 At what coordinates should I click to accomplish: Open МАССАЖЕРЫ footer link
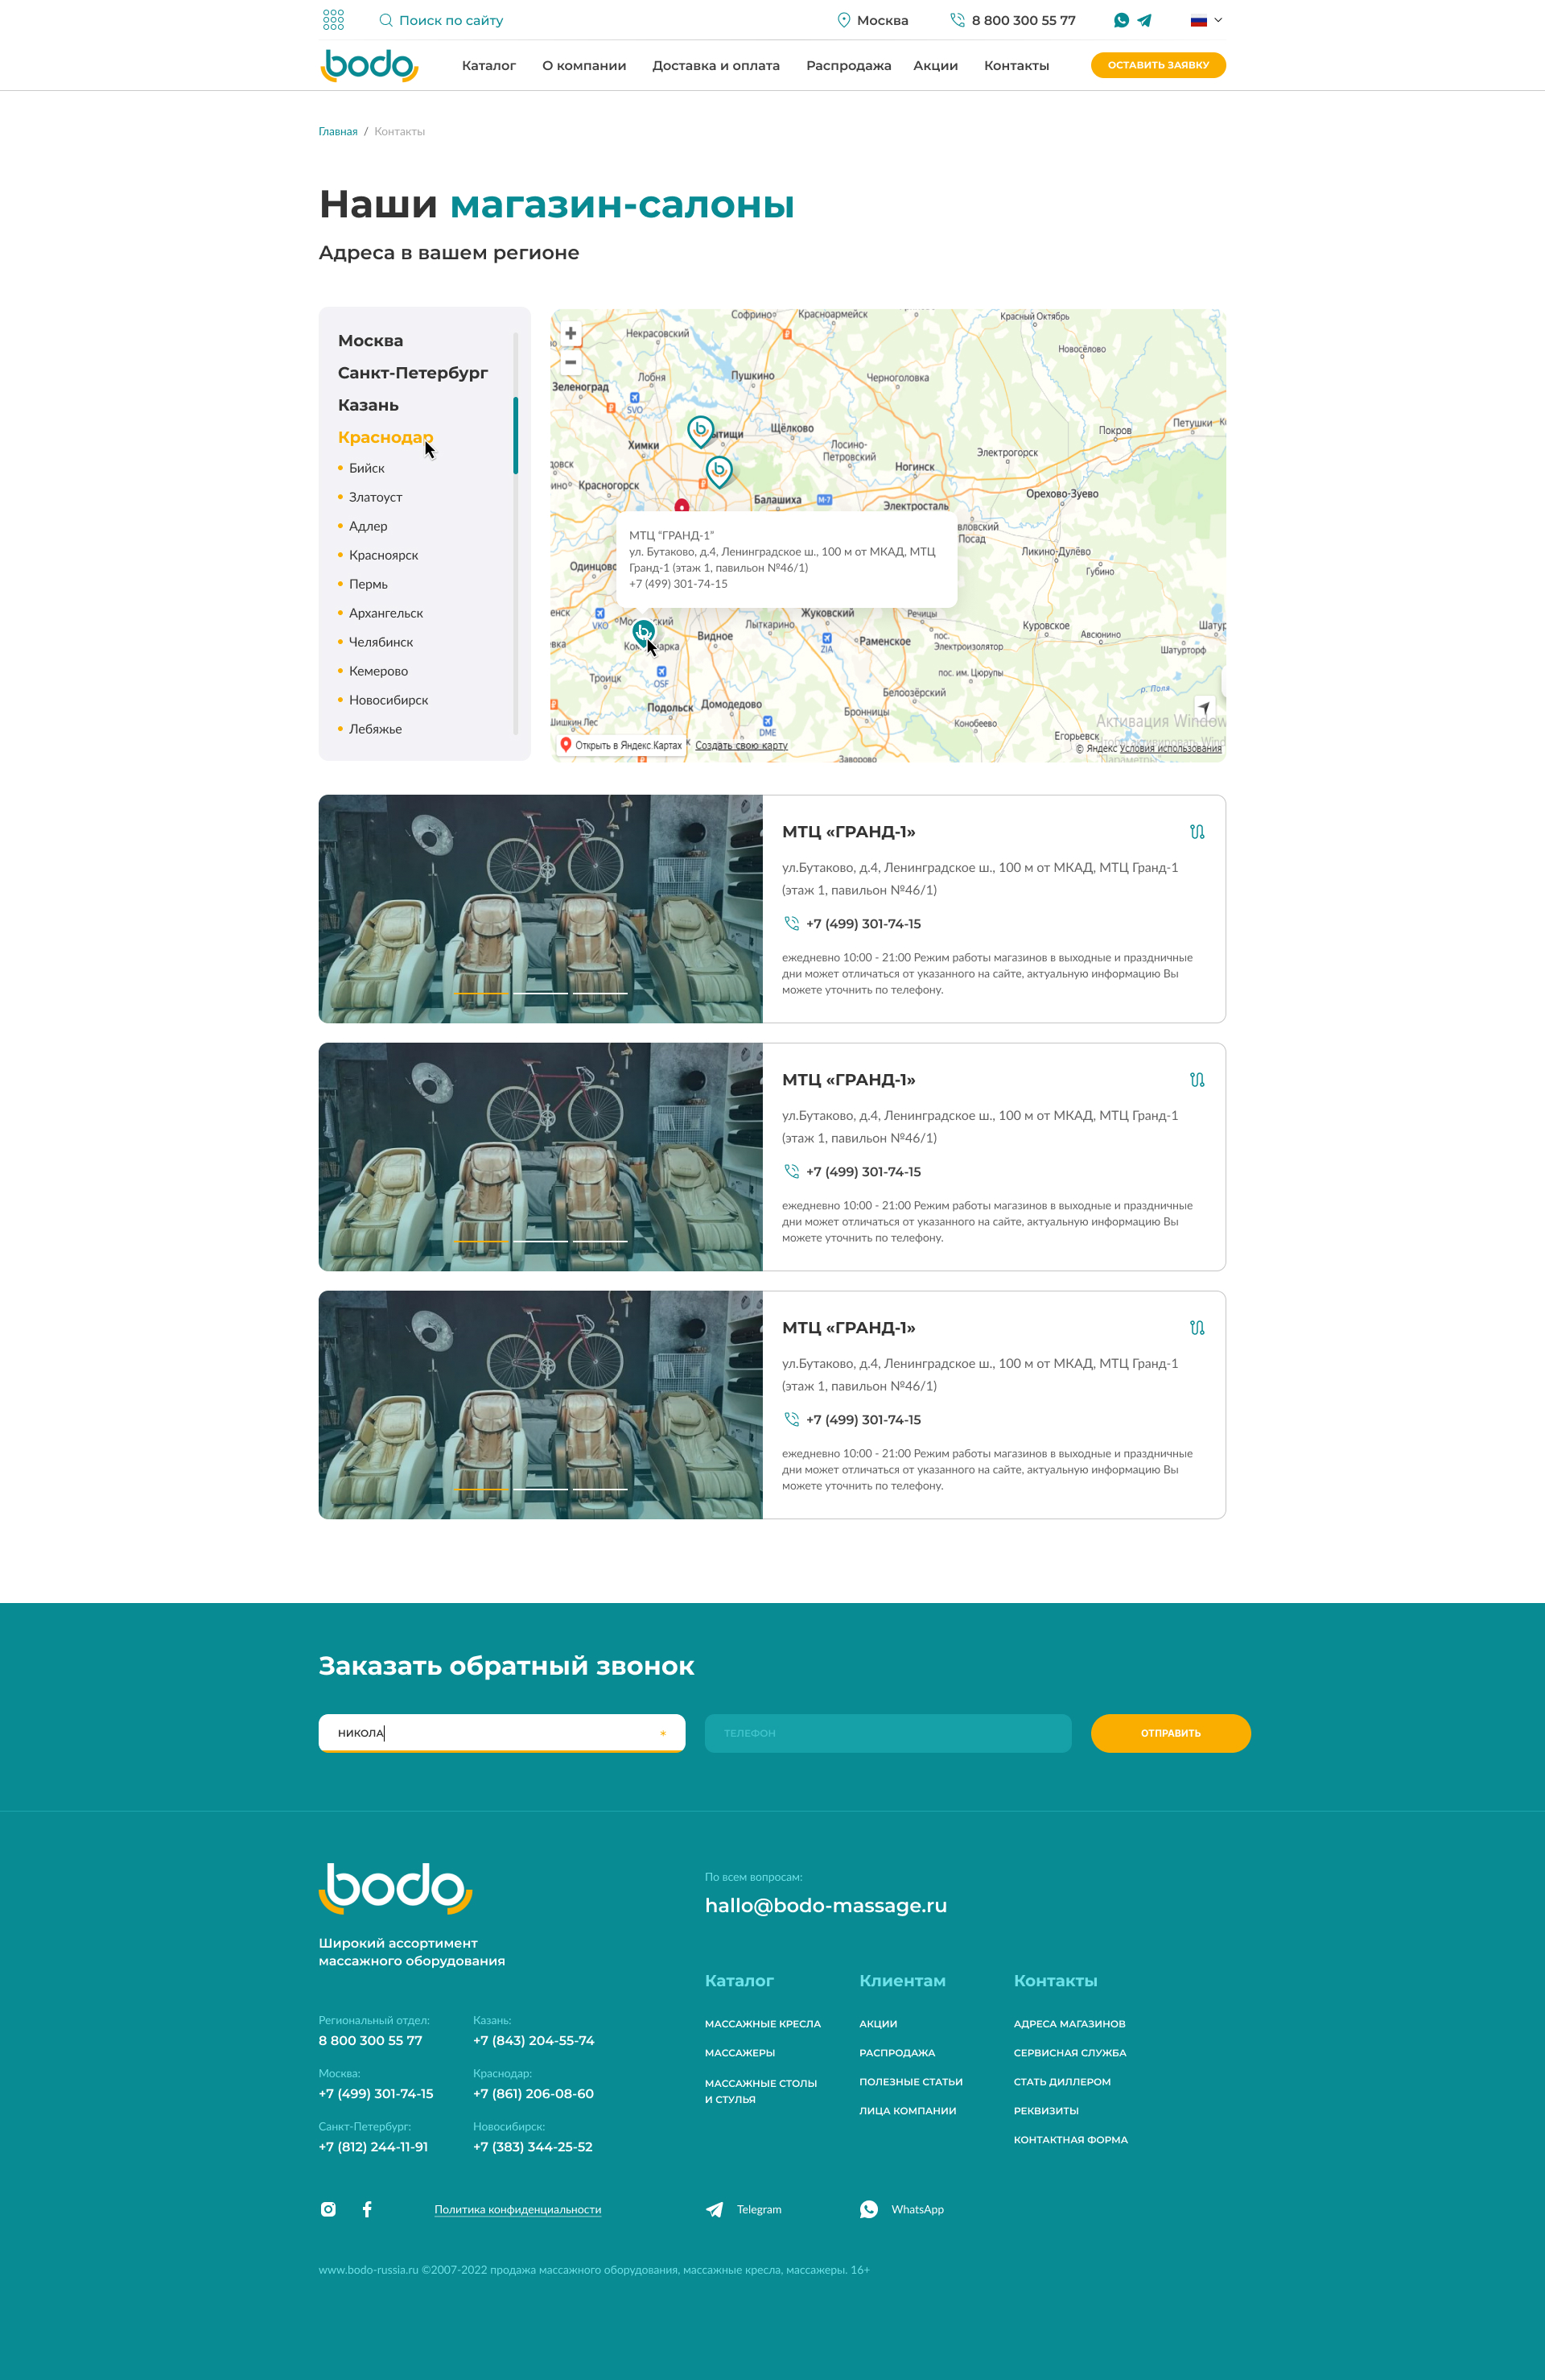(740, 2053)
